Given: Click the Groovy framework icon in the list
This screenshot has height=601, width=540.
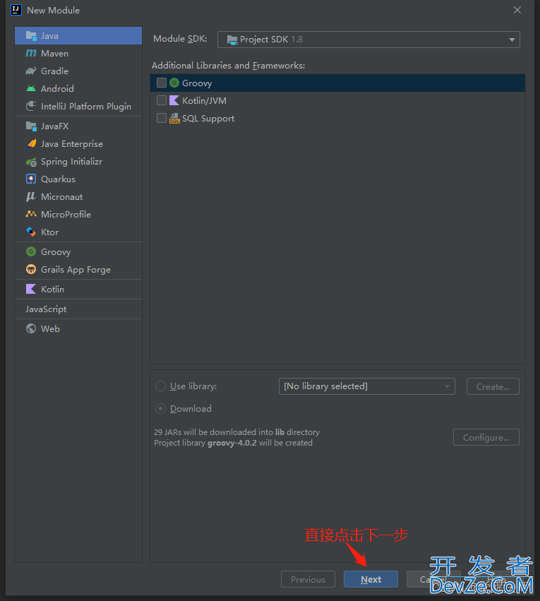Looking at the screenshot, I should click(x=174, y=83).
